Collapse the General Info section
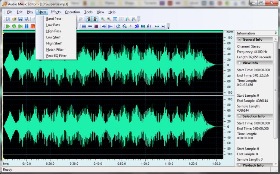The height and width of the screenshot is (174, 280). click(239, 39)
